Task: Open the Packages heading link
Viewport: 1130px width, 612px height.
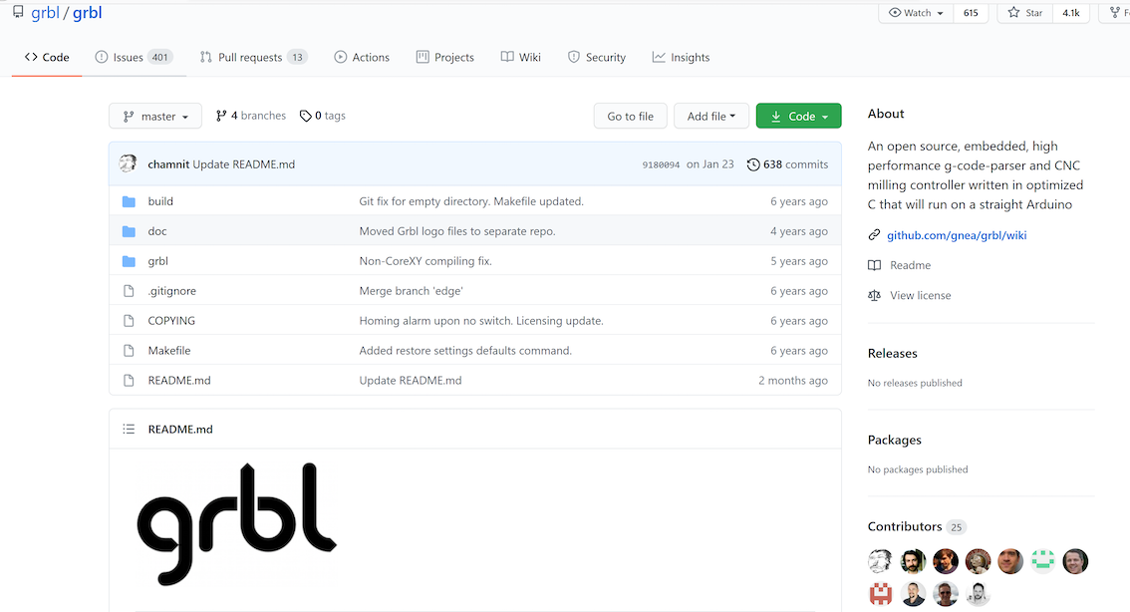Action: [x=895, y=440]
